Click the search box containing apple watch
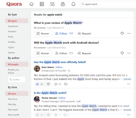 [108, 4]
